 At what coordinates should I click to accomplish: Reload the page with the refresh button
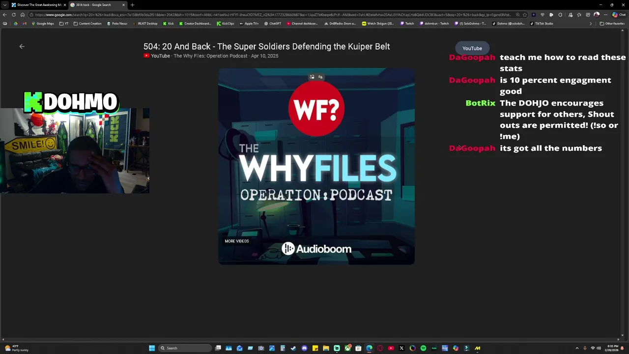(x=14, y=15)
